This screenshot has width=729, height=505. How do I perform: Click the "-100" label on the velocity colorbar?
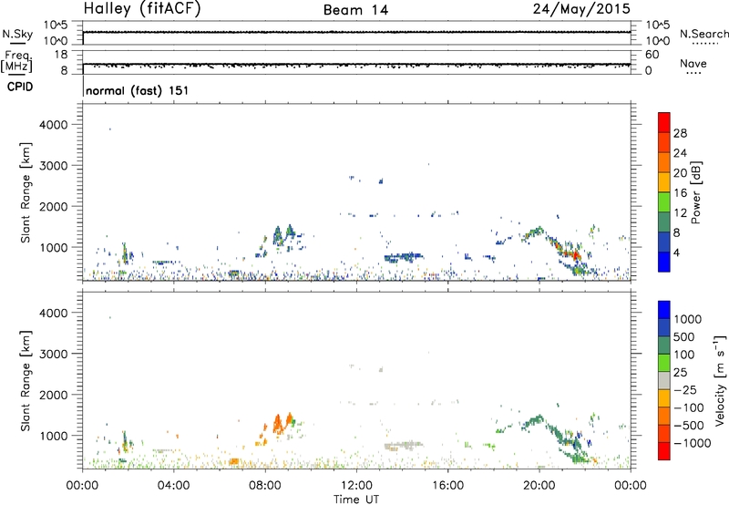[689, 407]
